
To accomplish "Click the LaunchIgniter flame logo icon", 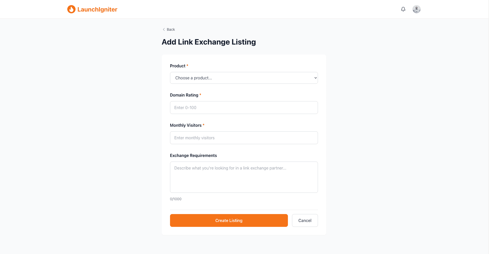I will 71,9.
